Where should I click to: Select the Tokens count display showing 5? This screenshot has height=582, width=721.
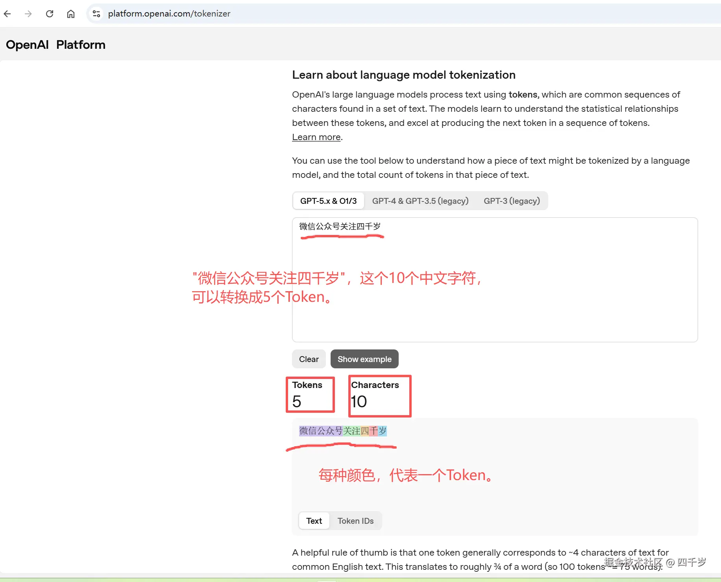pyautogui.click(x=310, y=395)
